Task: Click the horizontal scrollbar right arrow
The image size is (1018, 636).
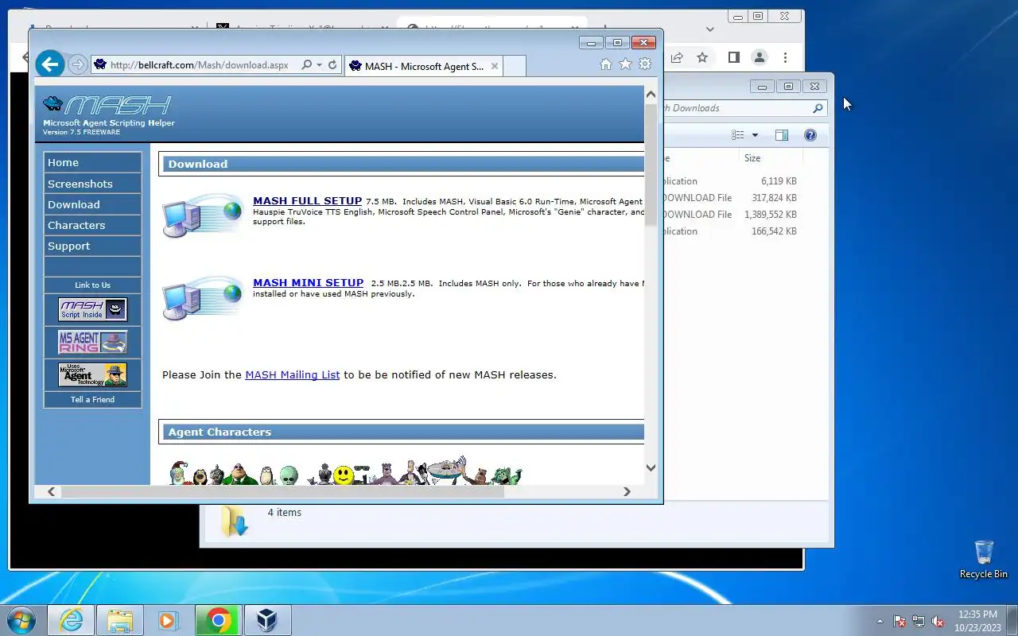Action: pos(627,491)
